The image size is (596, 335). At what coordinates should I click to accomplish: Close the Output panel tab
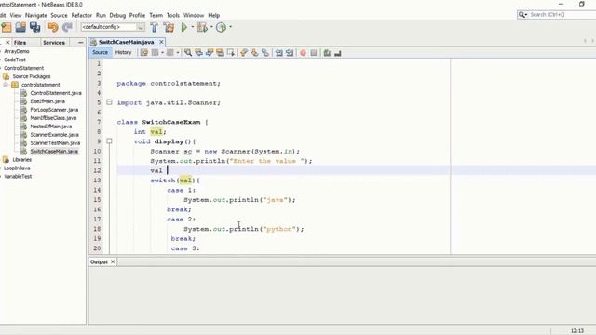pos(113,261)
